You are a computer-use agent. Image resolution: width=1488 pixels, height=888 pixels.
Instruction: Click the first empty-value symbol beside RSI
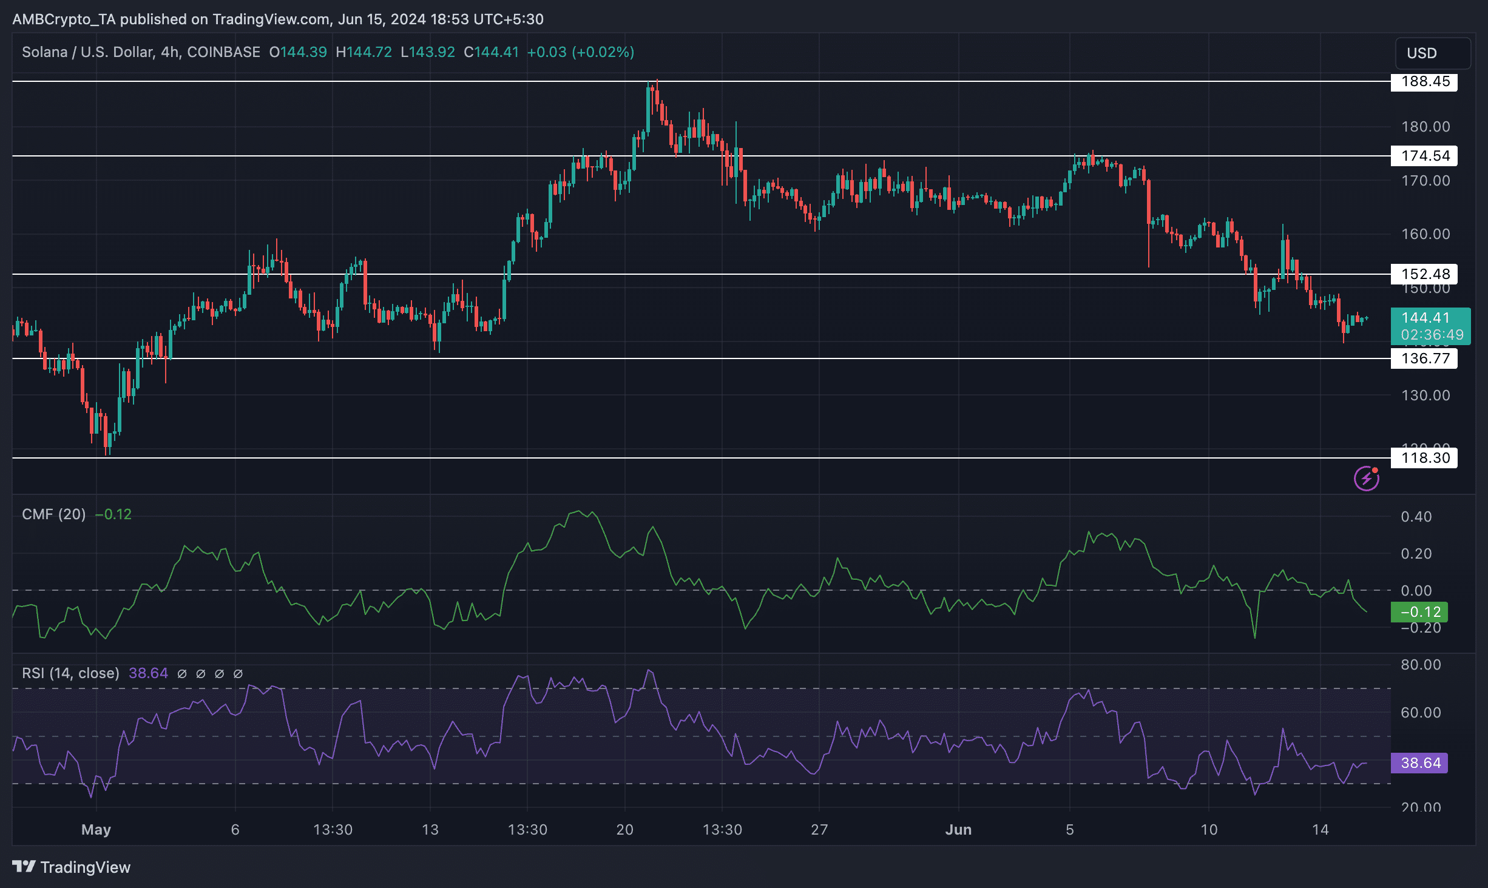(x=181, y=673)
